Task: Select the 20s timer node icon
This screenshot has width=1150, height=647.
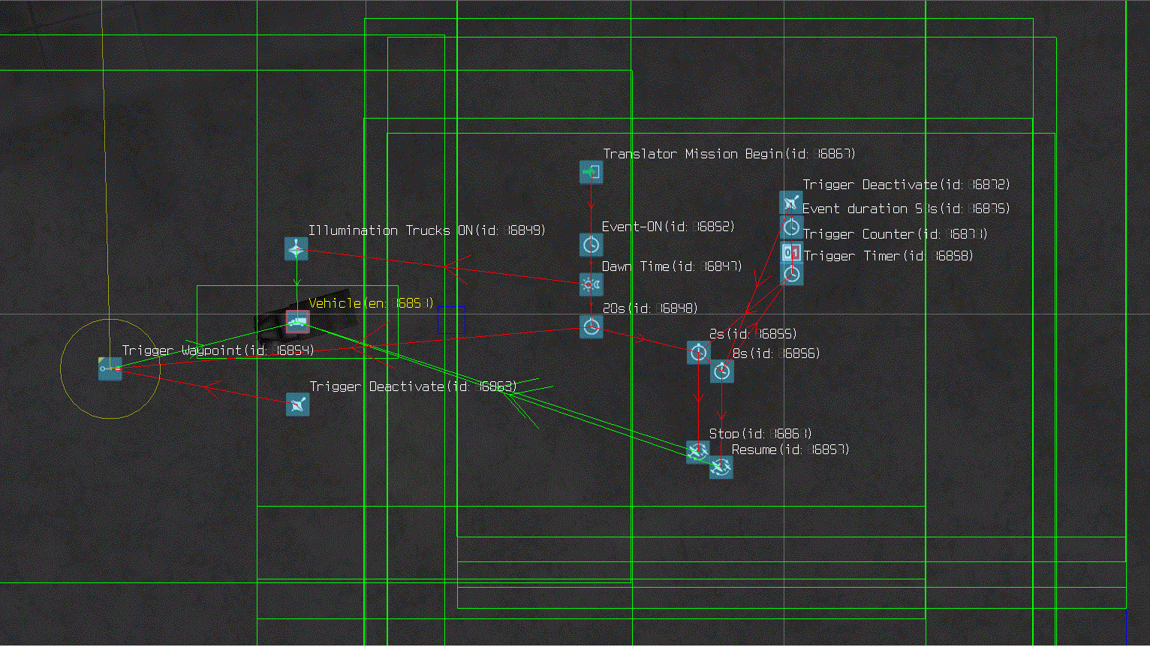Action: point(591,327)
